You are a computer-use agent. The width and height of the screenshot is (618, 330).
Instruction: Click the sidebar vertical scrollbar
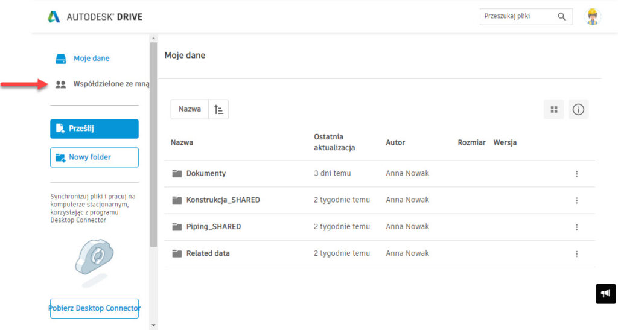(x=153, y=145)
